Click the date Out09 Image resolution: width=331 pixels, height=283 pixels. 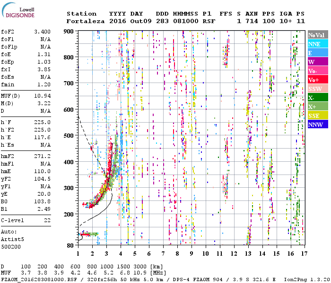point(141,21)
